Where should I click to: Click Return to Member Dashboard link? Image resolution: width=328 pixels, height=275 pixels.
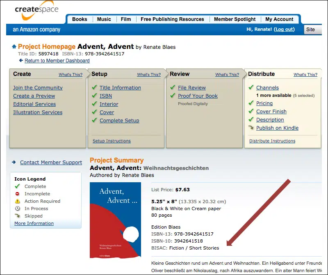point(57,60)
